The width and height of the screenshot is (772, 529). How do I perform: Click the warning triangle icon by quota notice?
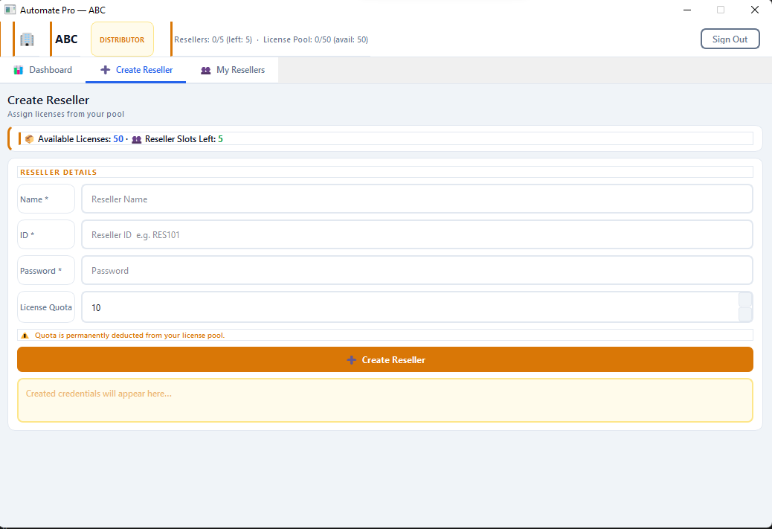pos(25,336)
